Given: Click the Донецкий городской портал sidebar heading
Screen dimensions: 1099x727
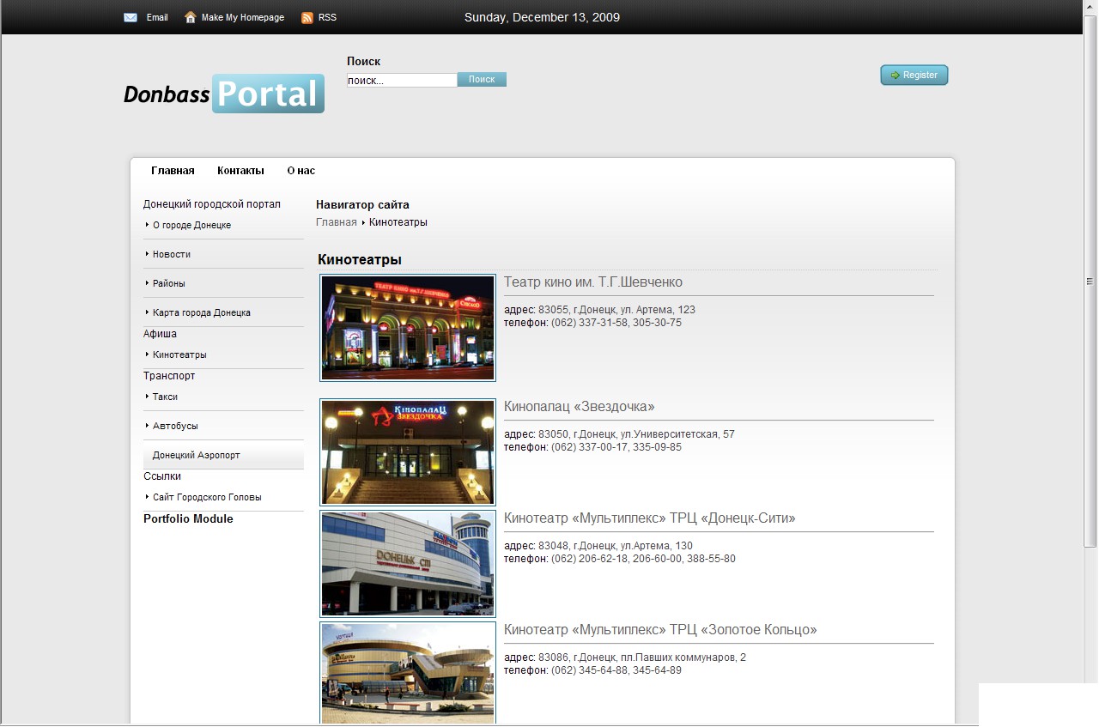Looking at the screenshot, I should 212,204.
